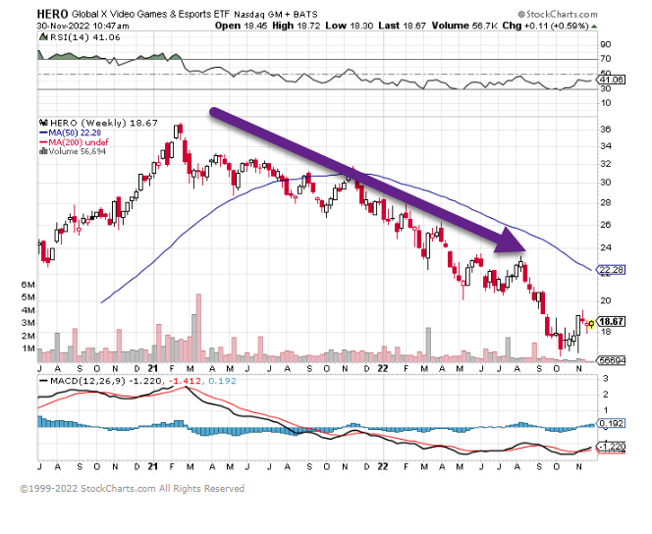Click the 22.28 moving average price tag
652x534 pixels.
pyautogui.click(x=611, y=270)
